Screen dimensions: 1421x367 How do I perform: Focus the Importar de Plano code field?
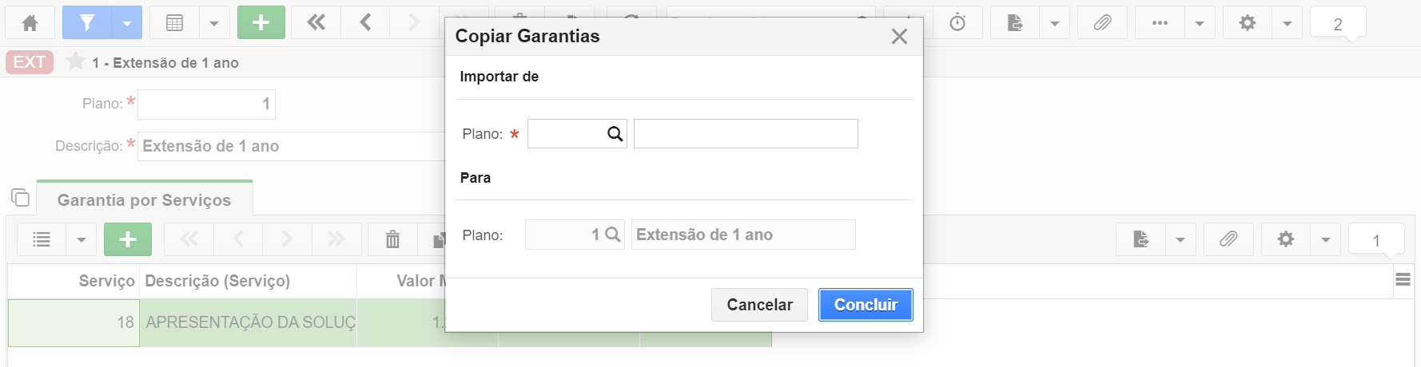(x=567, y=134)
